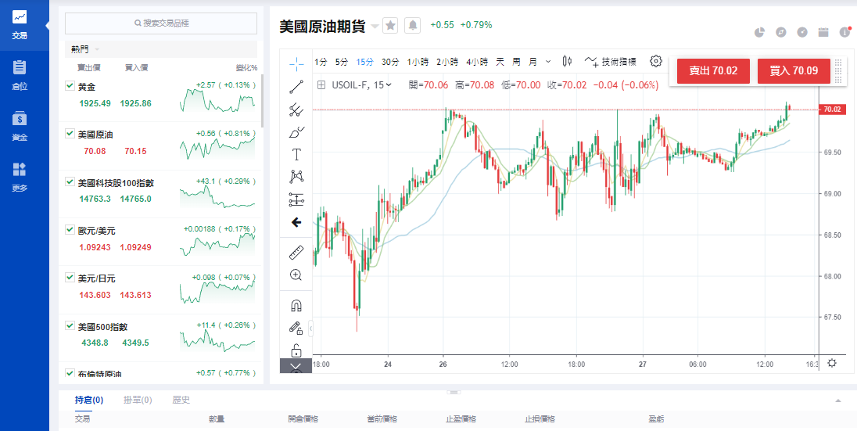Uncheck the 黃金 checkbox

tap(70, 86)
